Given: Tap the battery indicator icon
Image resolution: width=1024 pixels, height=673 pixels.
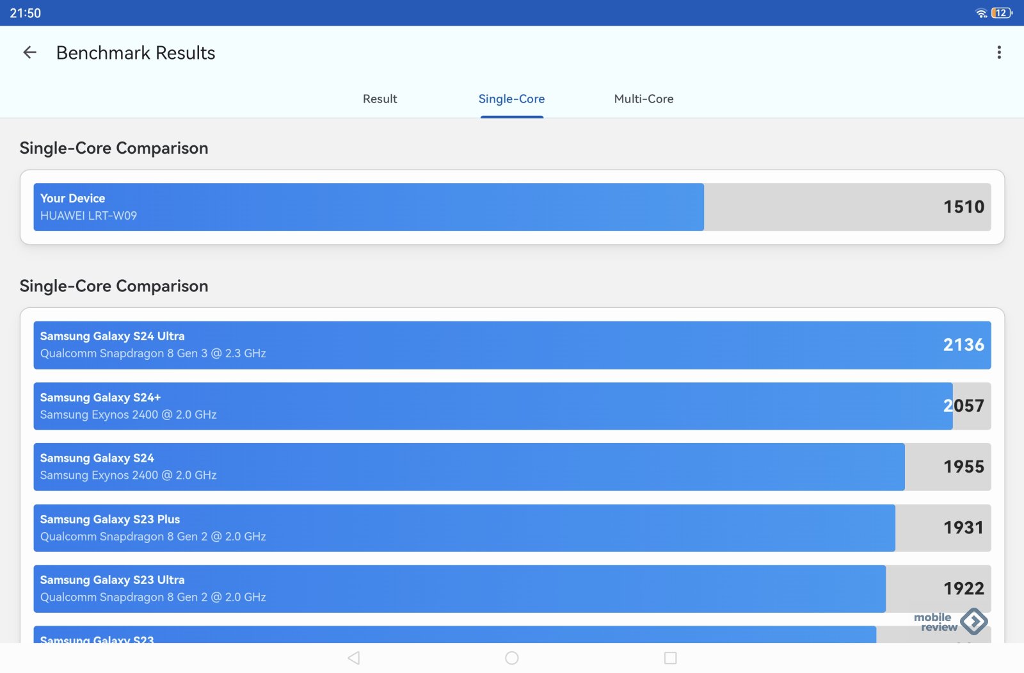Looking at the screenshot, I should (1001, 13).
